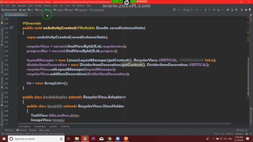Click the select device target icon

pyautogui.click(x=174, y=10)
